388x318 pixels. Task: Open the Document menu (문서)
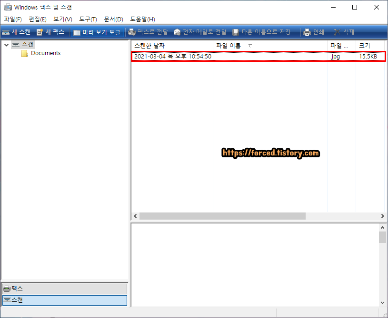pos(114,19)
